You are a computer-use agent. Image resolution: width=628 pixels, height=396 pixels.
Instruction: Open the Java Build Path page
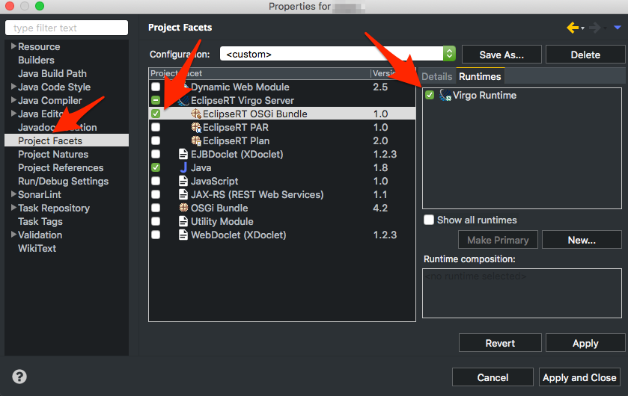pos(52,73)
